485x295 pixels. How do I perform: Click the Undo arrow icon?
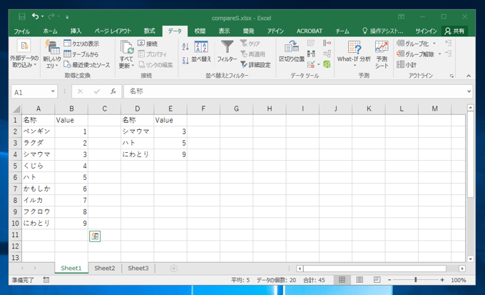tap(35, 16)
